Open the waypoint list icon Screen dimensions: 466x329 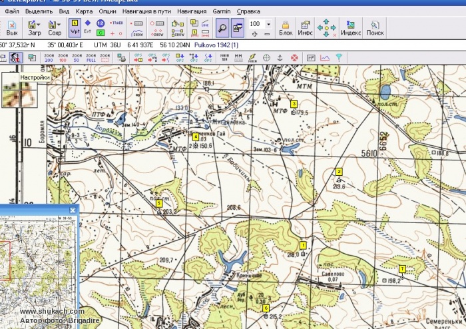pyautogui.click(x=194, y=23)
